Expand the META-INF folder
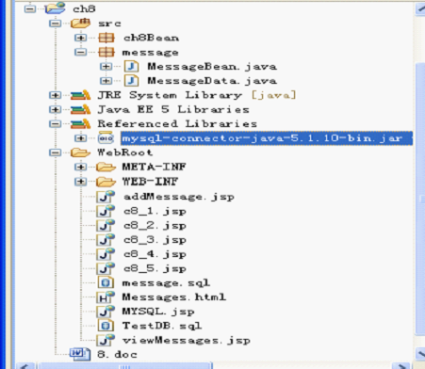 pos(80,167)
